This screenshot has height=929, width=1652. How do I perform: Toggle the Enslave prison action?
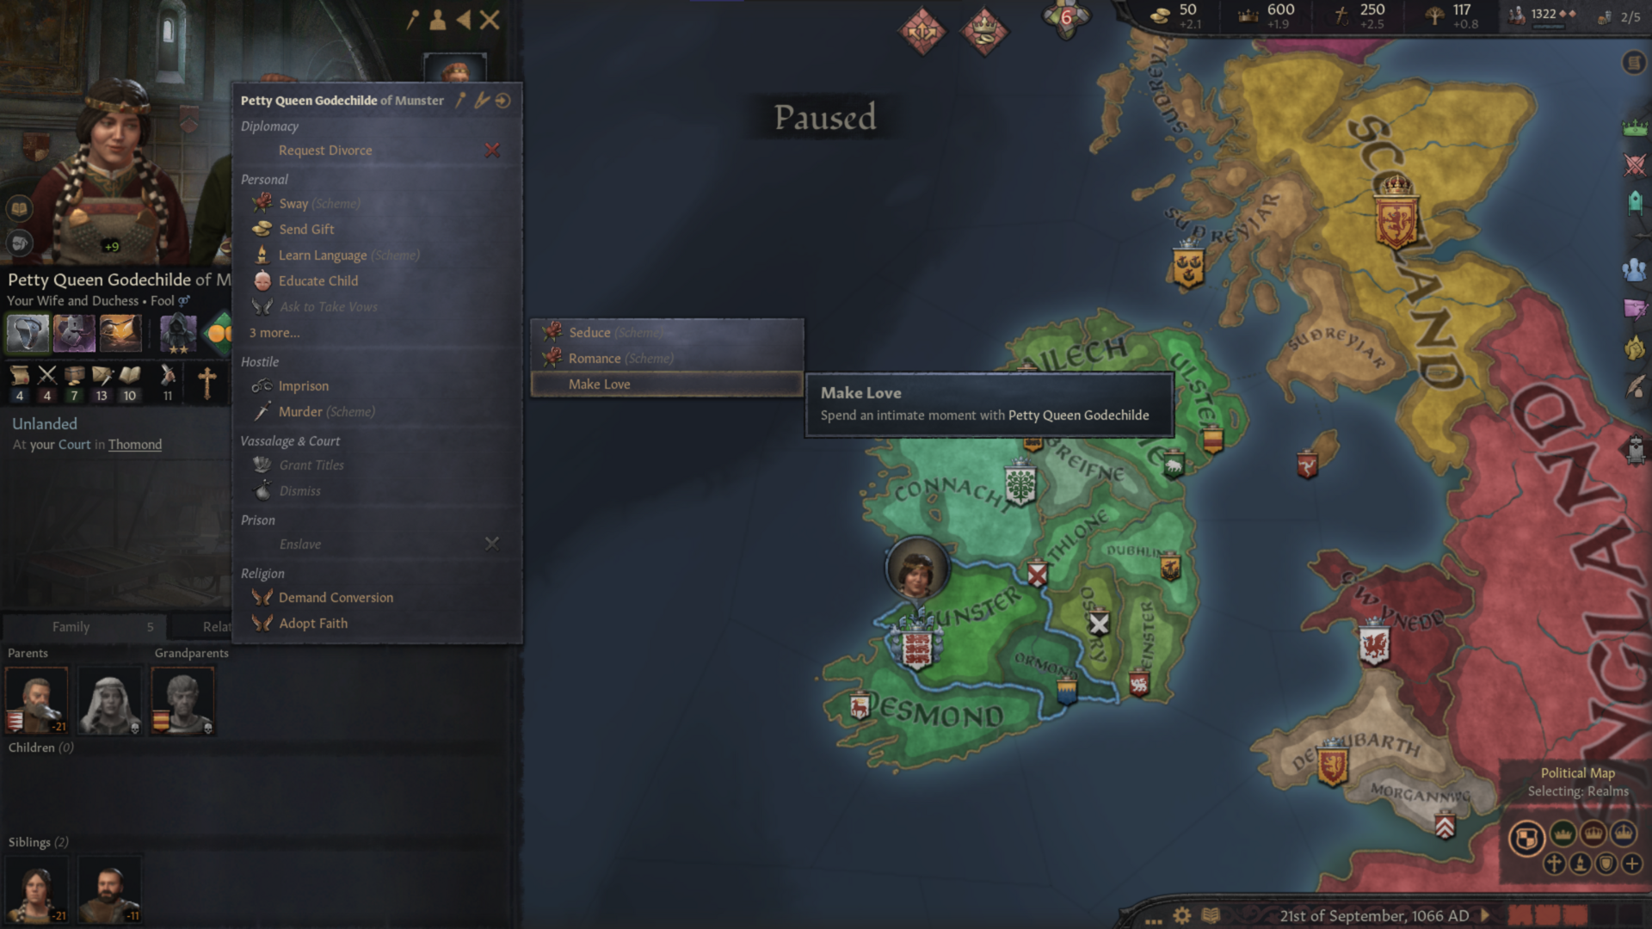[300, 544]
